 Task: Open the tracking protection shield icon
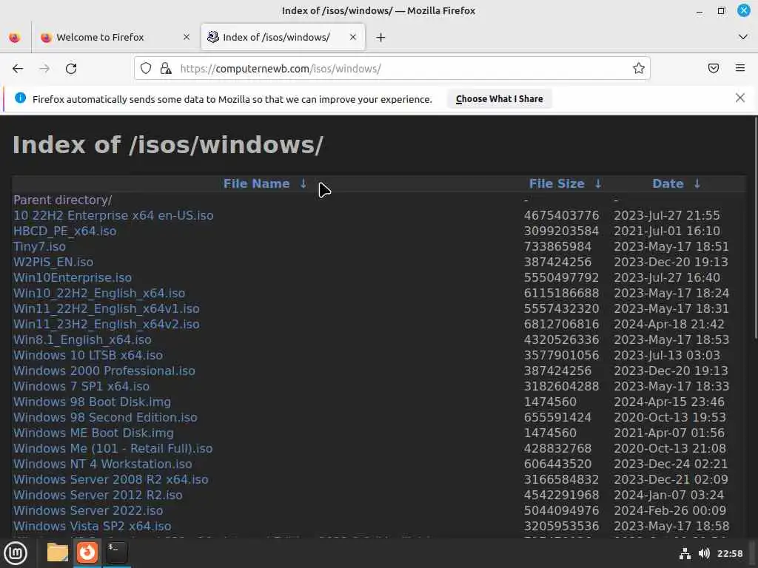point(146,69)
